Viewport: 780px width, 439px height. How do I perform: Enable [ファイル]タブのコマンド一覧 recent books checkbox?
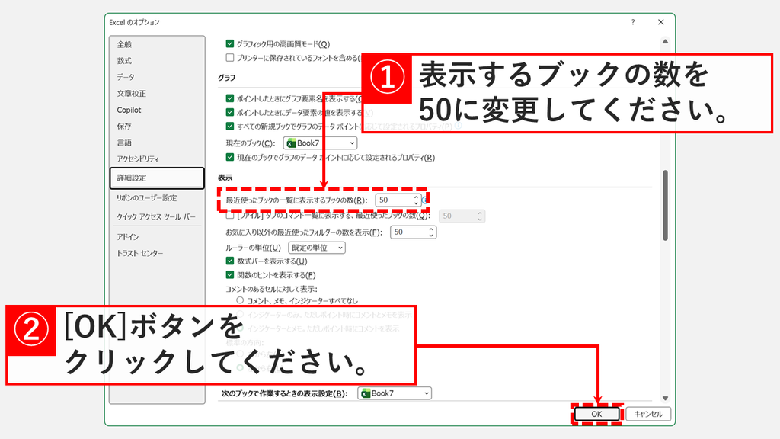click(230, 216)
